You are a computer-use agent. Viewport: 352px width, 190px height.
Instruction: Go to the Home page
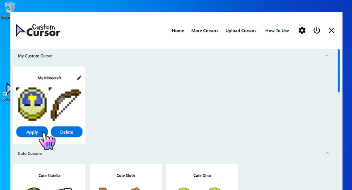[x=178, y=31]
